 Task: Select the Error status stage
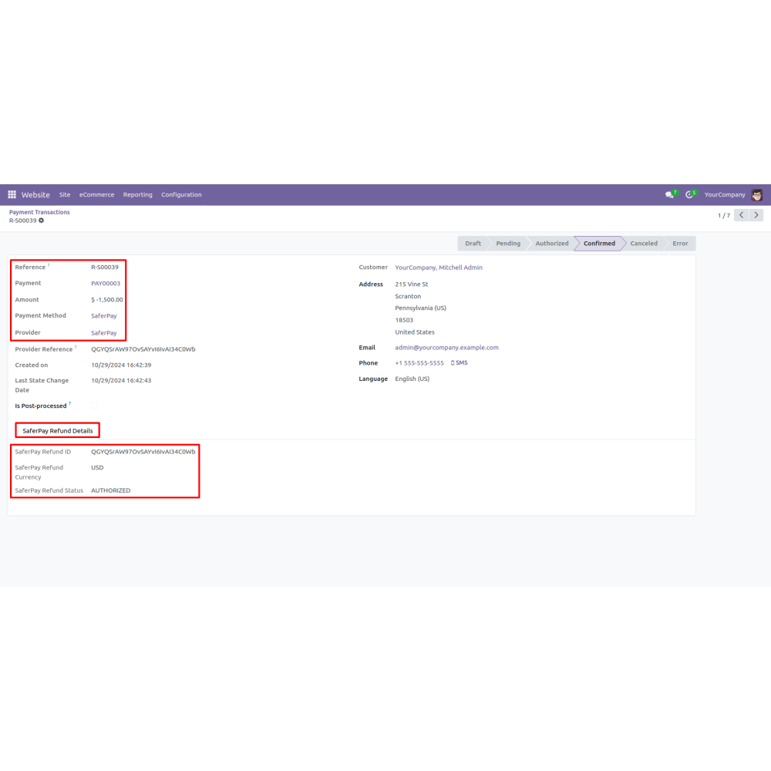(x=680, y=244)
